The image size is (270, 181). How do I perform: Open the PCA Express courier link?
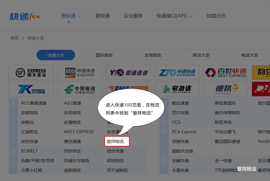[184, 132]
